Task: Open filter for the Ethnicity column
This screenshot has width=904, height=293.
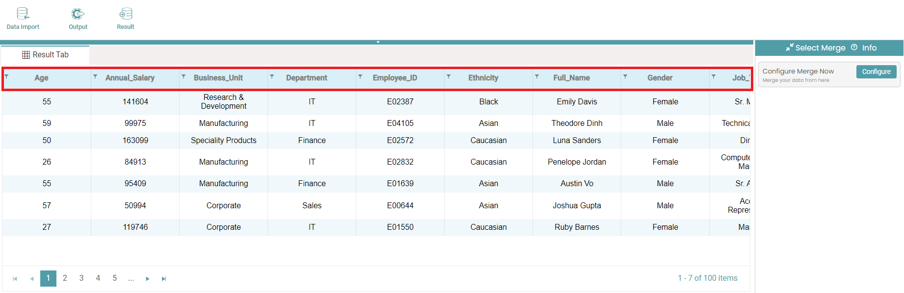Action: tap(449, 77)
